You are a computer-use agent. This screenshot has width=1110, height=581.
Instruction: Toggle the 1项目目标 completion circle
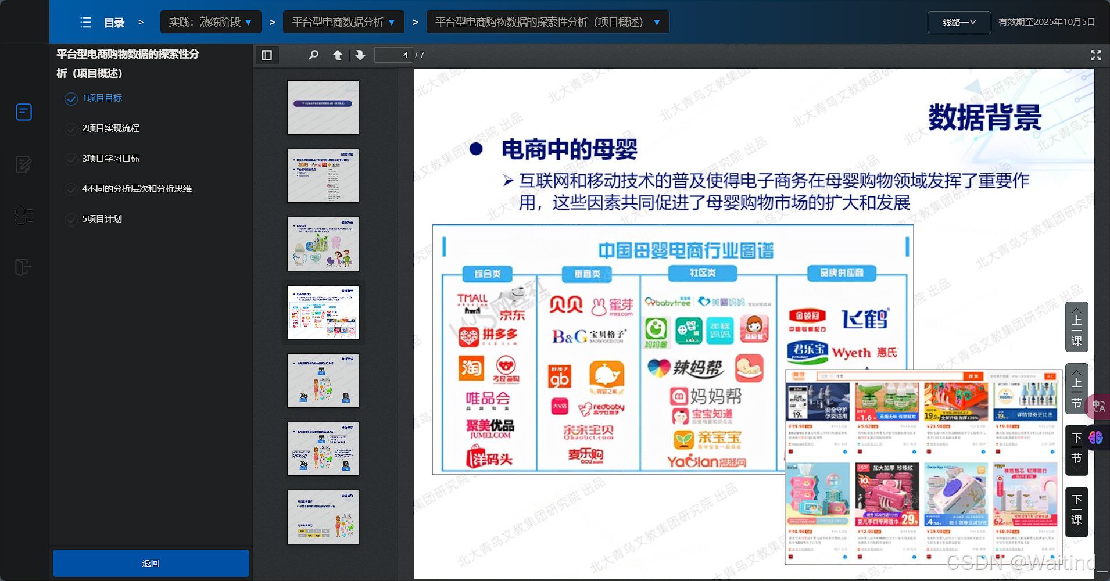(x=71, y=99)
